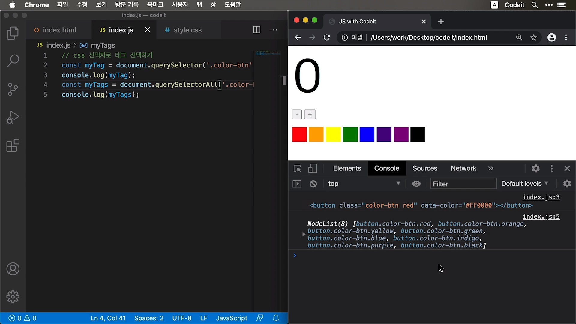Screen dimensions: 576x324
Task: Click the blue color button
Action: pyautogui.click(x=367, y=134)
